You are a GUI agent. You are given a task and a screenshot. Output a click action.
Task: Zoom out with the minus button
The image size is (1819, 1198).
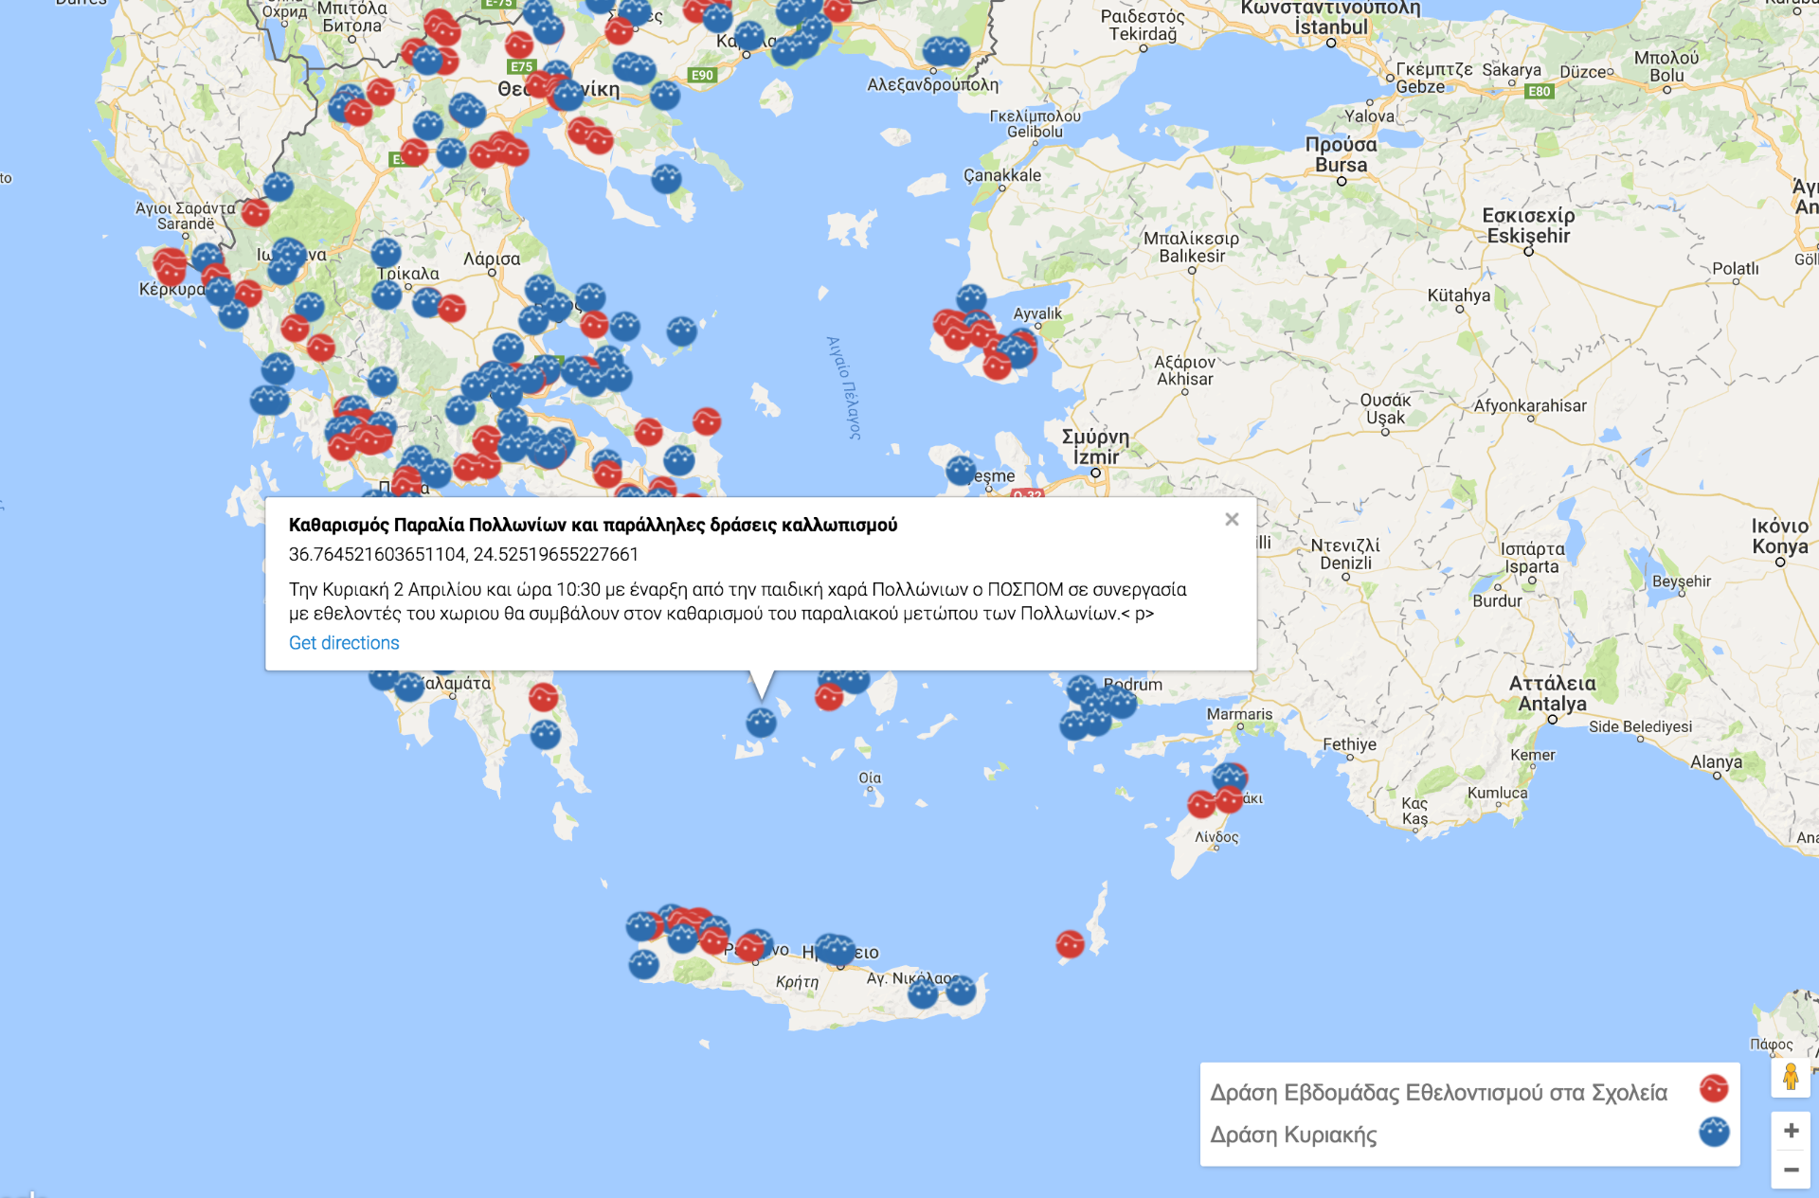(1791, 1171)
